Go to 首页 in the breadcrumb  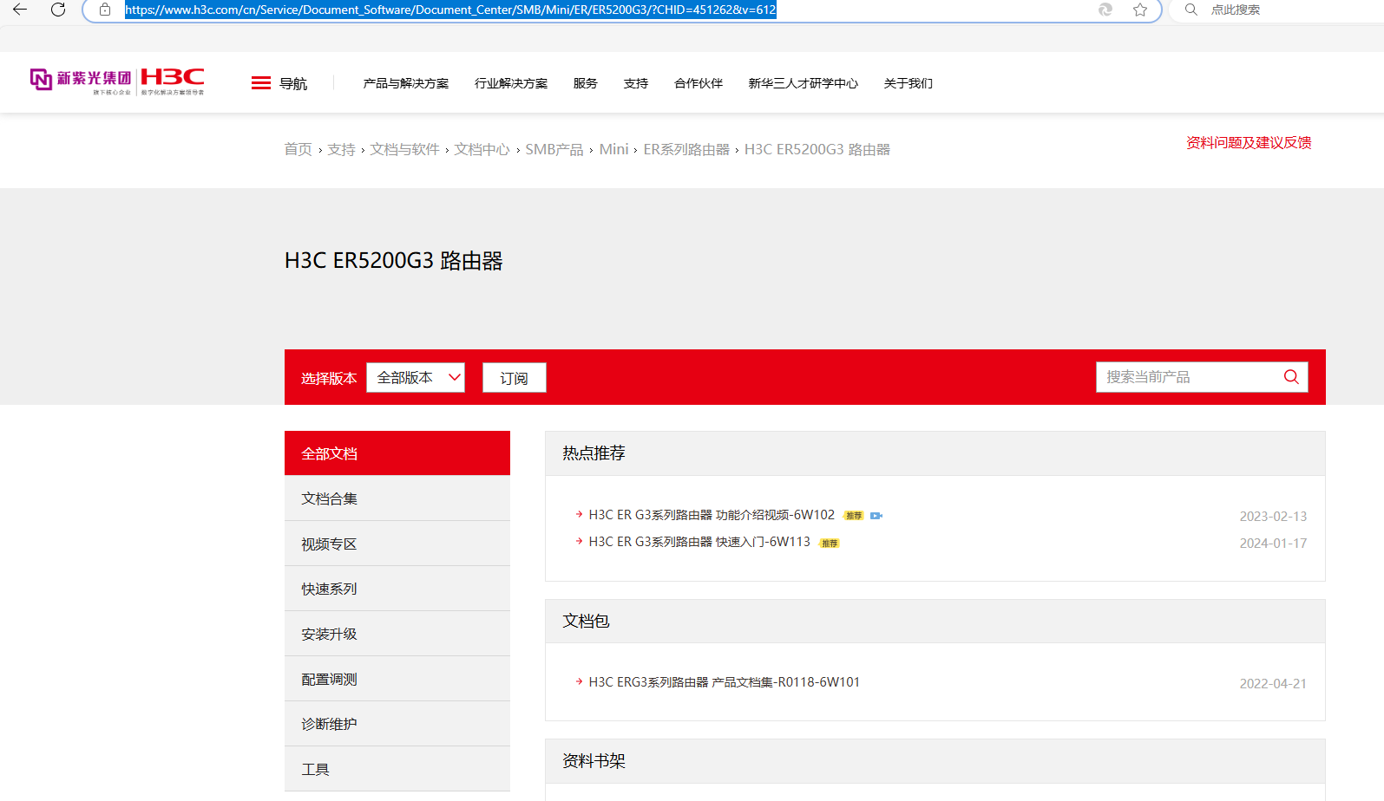(298, 149)
